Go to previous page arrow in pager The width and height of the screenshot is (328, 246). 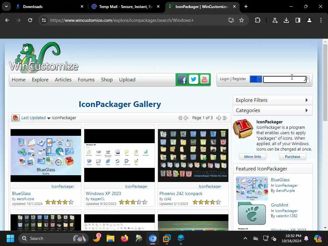(x=186, y=118)
